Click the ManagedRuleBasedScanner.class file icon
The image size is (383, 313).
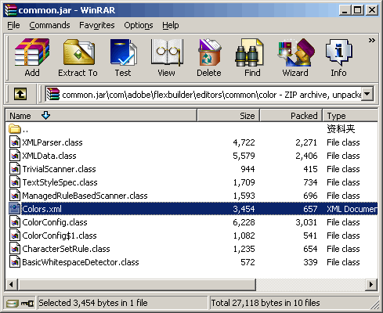click(15, 196)
